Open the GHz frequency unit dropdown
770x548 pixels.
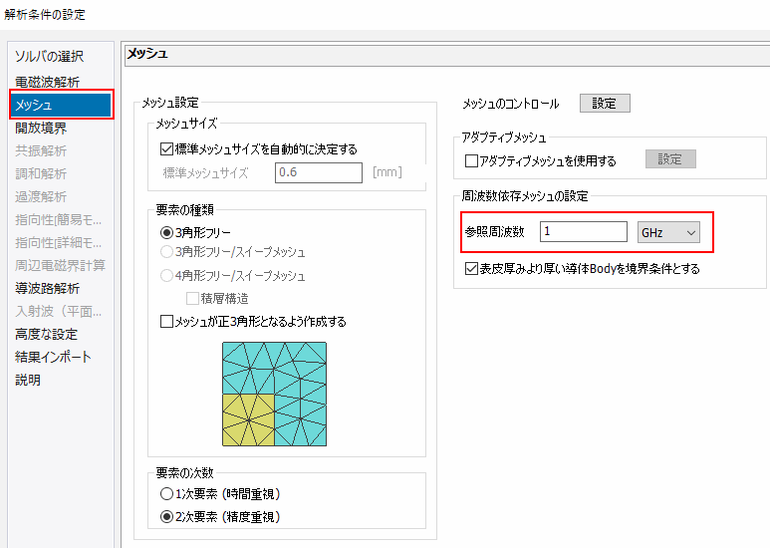[668, 232]
